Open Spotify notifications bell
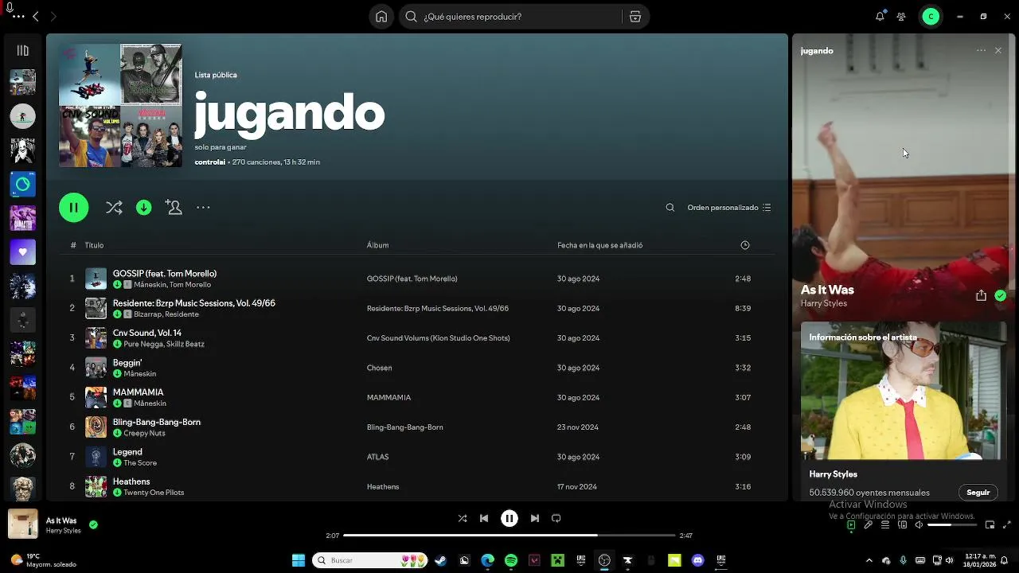The image size is (1019, 573). 880,16
